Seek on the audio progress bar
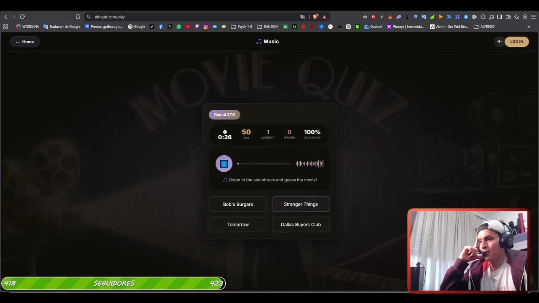The width and height of the screenshot is (539, 303). click(x=264, y=164)
